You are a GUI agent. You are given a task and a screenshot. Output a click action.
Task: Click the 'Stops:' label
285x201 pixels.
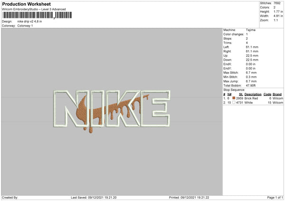pos(228,38)
